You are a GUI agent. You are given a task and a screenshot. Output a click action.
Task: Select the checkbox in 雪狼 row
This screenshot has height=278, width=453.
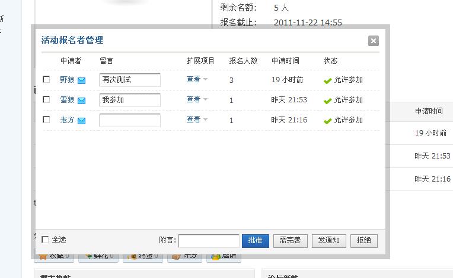[x=46, y=99]
